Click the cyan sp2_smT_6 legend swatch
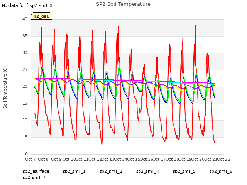 204,172
